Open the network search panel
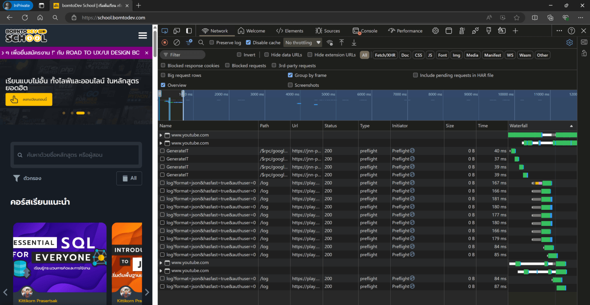The image size is (590, 305). 201,43
